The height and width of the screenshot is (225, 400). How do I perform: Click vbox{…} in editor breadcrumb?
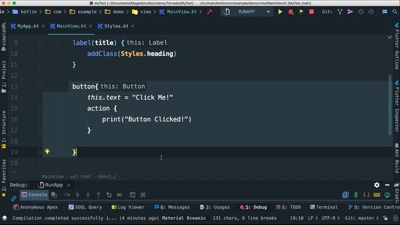(x=107, y=176)
